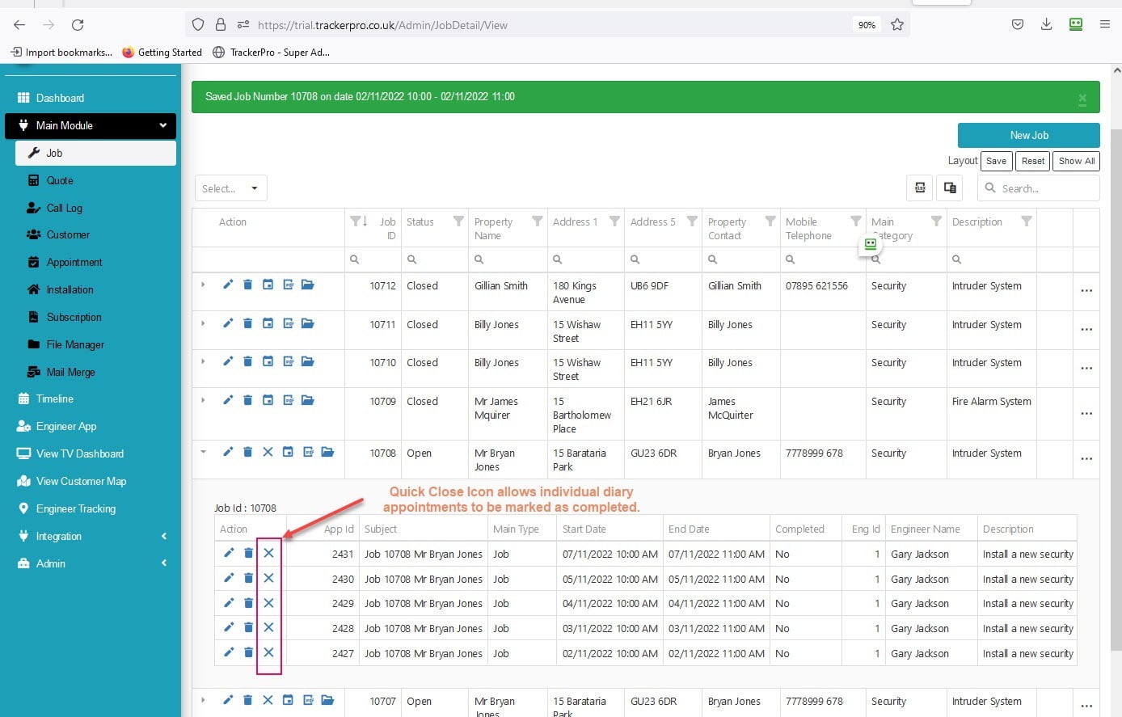The image size is (1122, 717).
Task: Click the grid Search... input field
Action: click(x=1044, y=188)
